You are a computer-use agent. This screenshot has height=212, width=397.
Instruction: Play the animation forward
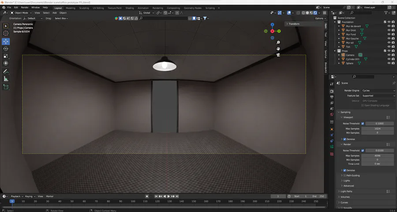169,196
